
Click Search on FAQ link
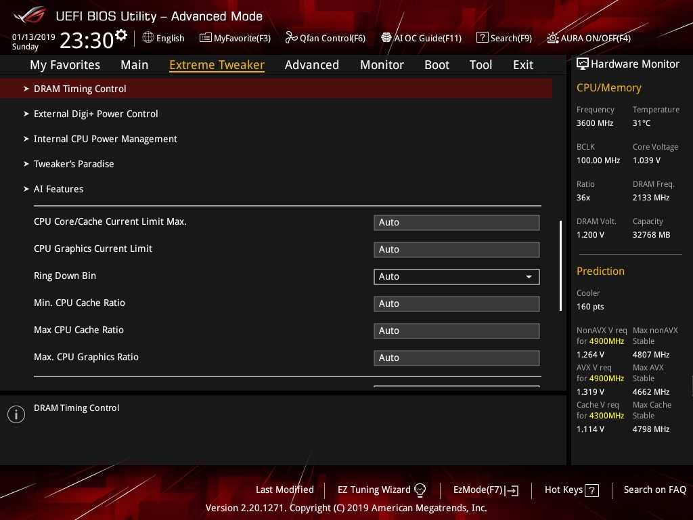point(654,490)
